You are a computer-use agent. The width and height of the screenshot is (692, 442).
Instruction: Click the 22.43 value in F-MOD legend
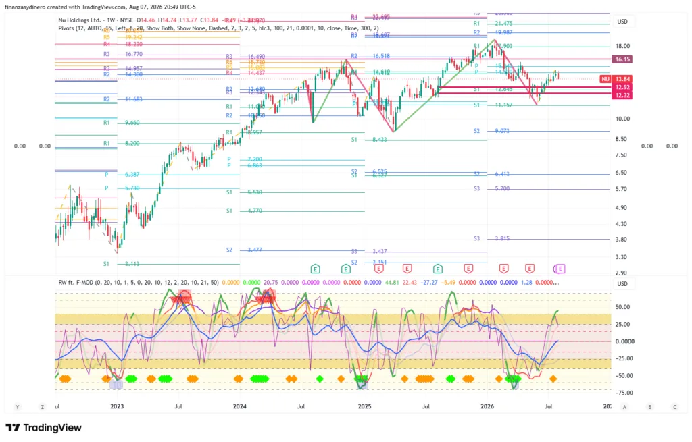(x=410, y=283)
